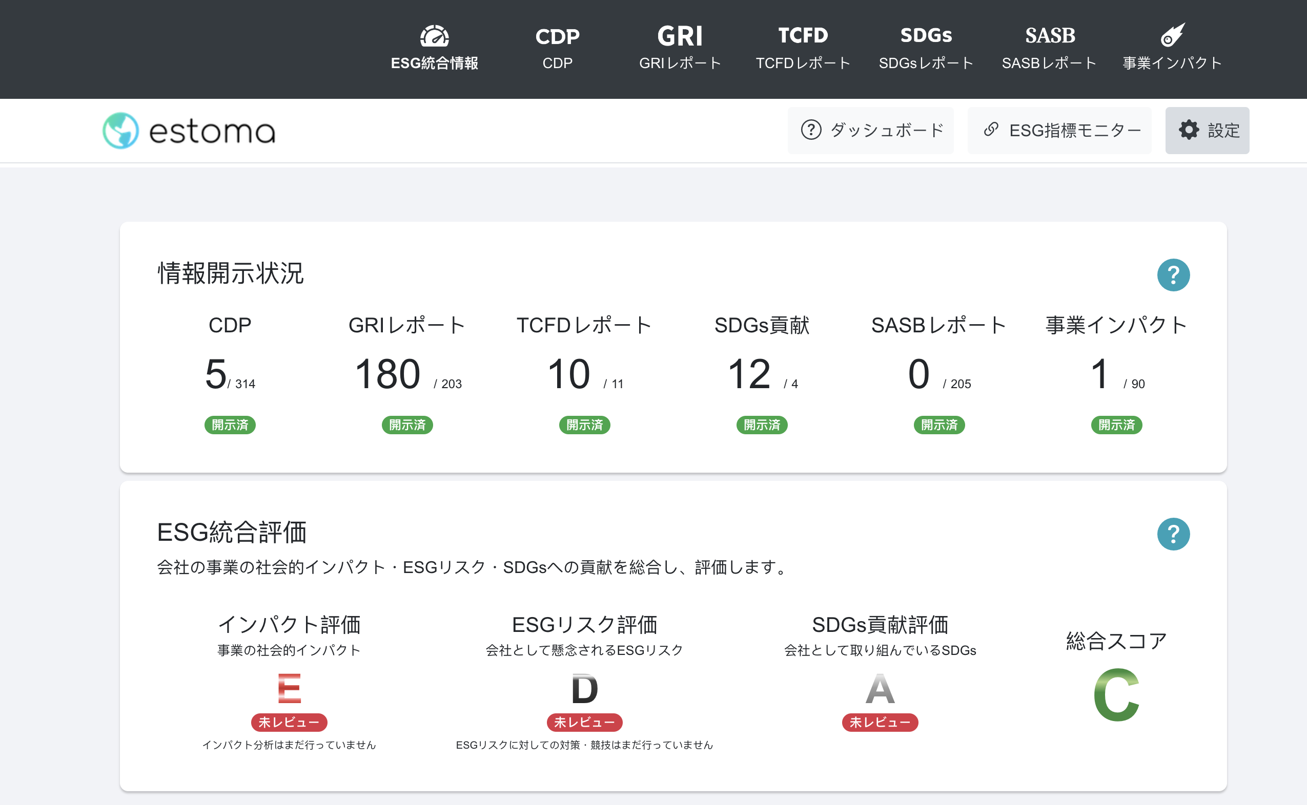Select the TCFD logo in navigation bar
Image resolution: width=1307 pixels, height=805 pixels.
803,36
